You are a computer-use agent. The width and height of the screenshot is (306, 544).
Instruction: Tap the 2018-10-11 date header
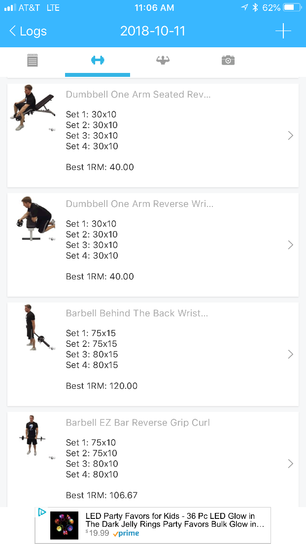pyautogui.click(x=153, y=31)
